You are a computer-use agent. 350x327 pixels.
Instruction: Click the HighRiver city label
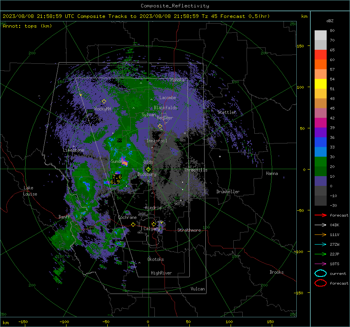[x=161, y=273]
